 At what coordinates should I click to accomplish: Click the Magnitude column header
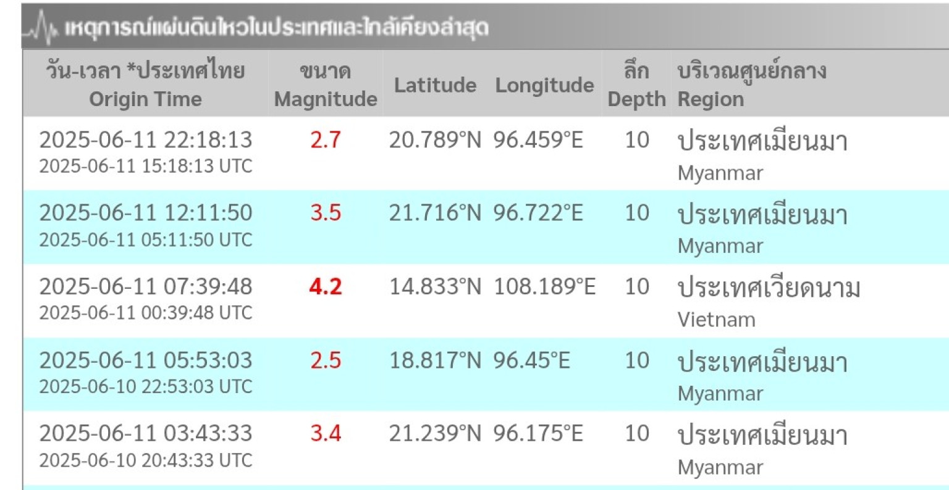(326, 85)
